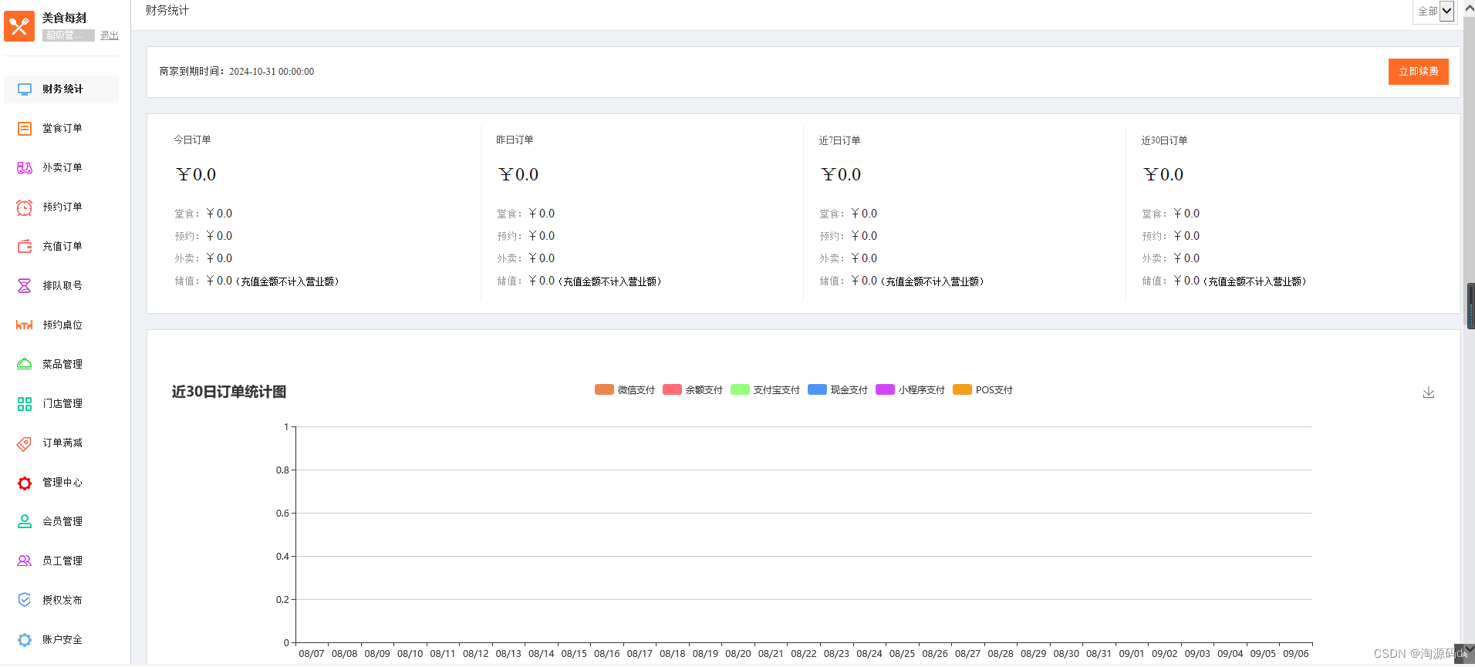Click the 预约桌位 table icon
This screenshot has width=1475, height=667.
(25, 325)
